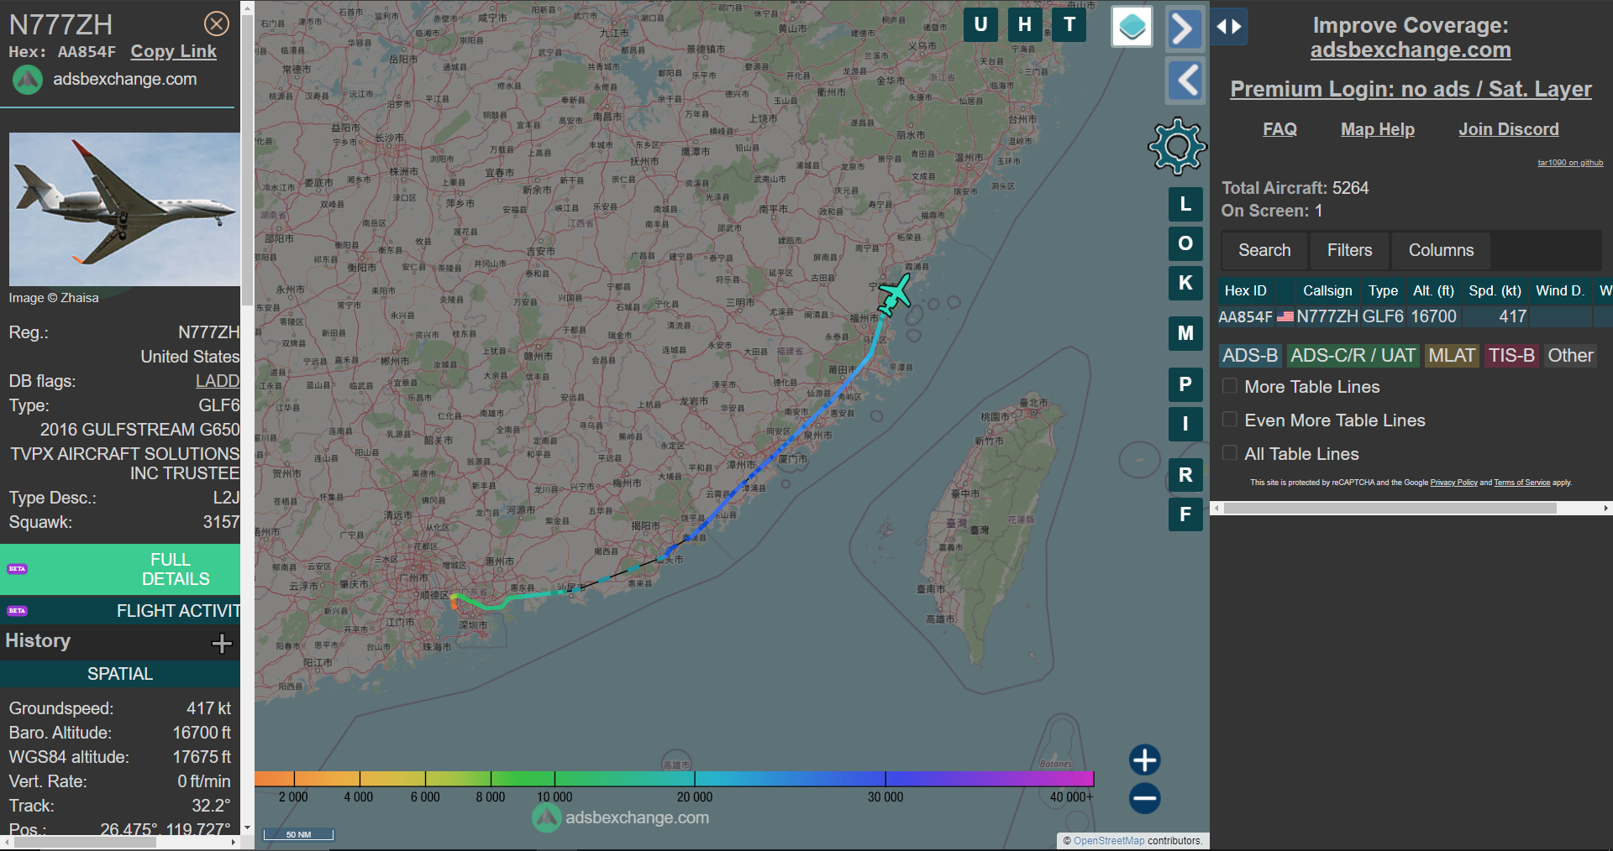Toggle the TIS-B source filter
This screenshot has width=1613, height=851.
1511,356
